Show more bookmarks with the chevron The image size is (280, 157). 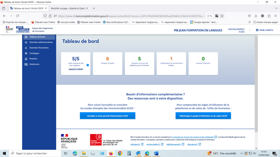(249, 22)
